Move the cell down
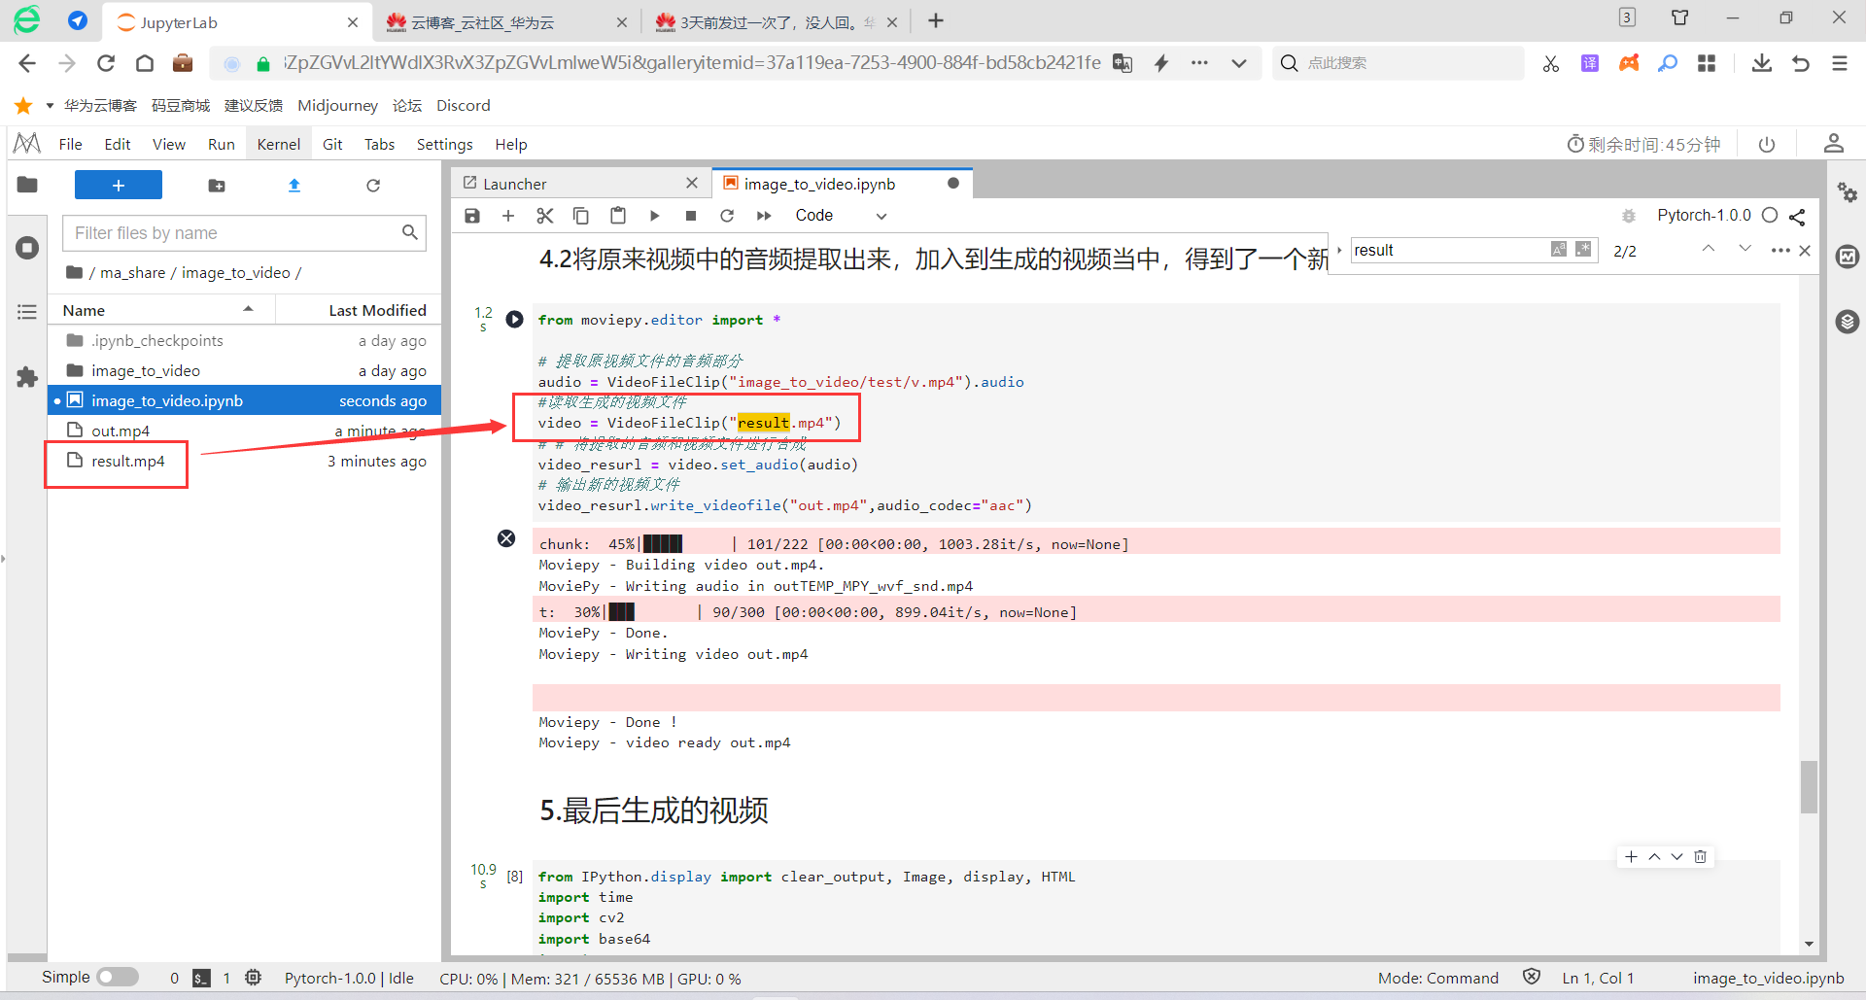This screenshot has height=1000, width=1866. pos(1676,857)
